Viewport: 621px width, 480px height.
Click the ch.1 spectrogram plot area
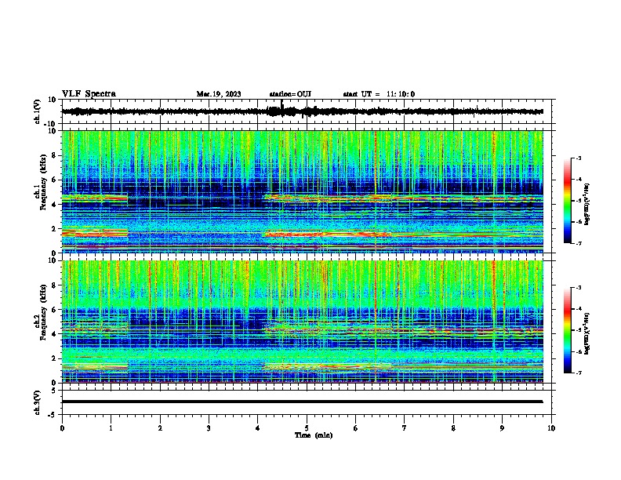pos(302,191)
